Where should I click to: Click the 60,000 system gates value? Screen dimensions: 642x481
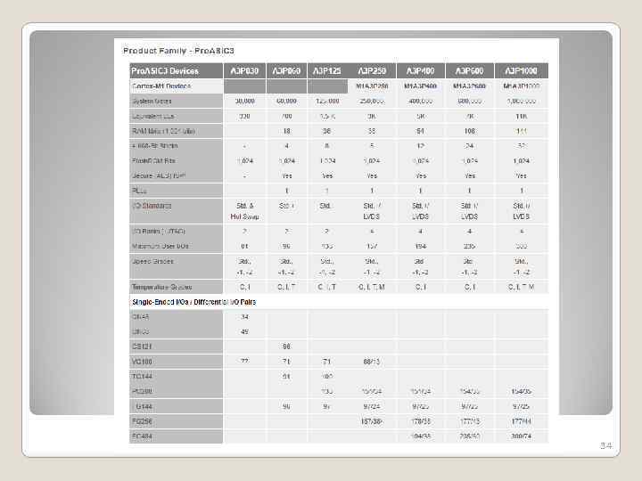click(286, 101)
